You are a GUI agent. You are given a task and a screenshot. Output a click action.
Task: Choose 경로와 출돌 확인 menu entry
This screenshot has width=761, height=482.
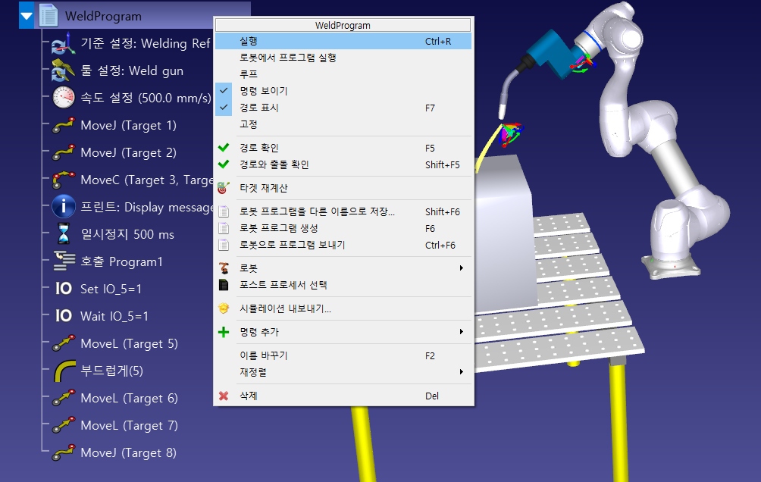pyautogui.click(x=343, y=164)
